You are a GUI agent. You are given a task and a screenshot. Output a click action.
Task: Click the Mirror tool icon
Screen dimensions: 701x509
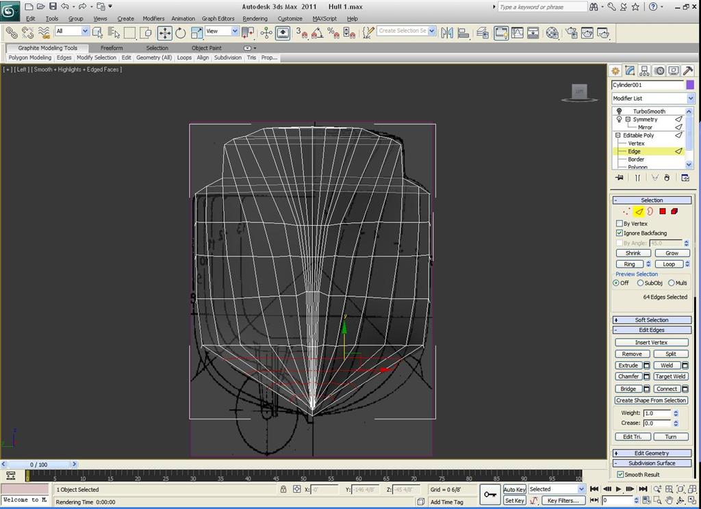pyautogui.click(x=447, y=33)
